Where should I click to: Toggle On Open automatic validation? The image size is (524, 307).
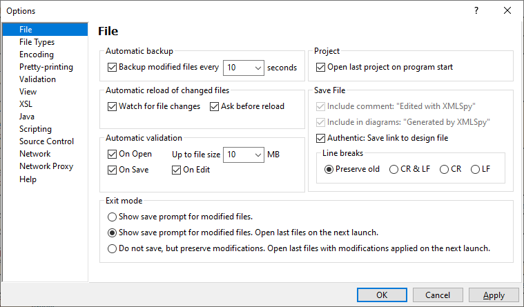pos(113,154)
